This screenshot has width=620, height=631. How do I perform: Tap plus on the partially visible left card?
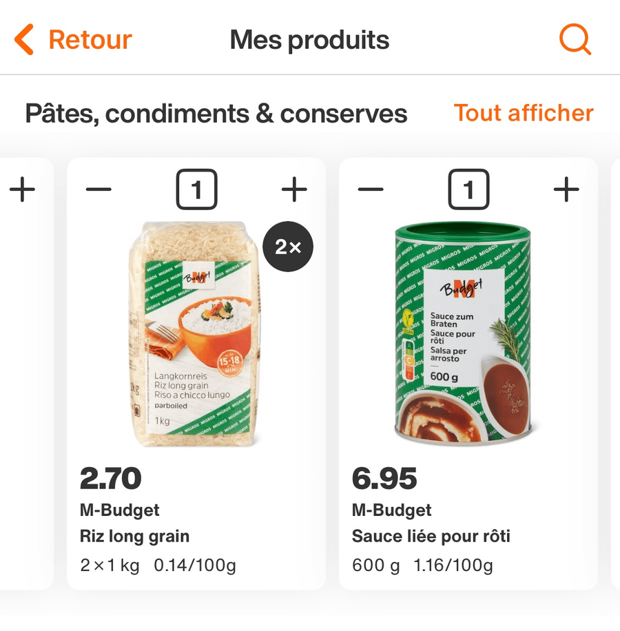[x=23, y=189]
